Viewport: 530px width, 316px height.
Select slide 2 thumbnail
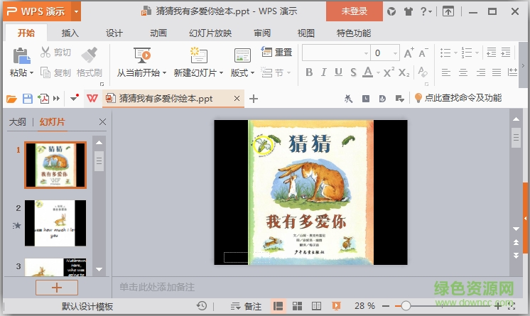point(55,223)
